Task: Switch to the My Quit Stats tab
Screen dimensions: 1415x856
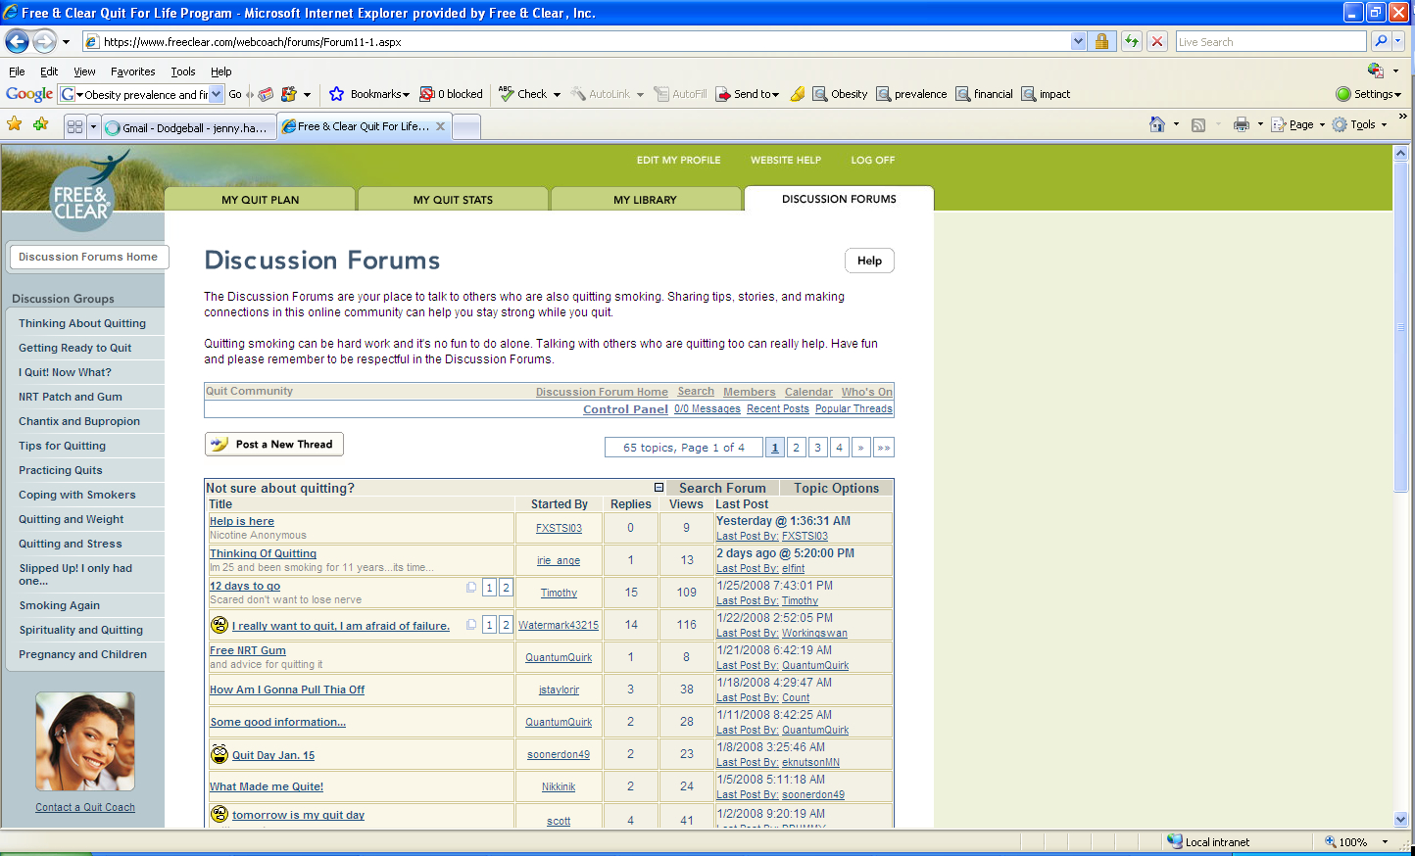Action: tap(453, 199)
